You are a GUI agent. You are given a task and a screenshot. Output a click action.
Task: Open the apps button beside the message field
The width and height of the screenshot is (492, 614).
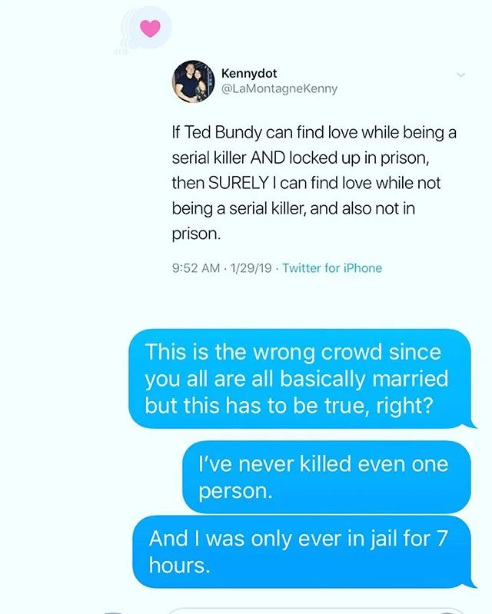tap(114, 612)
